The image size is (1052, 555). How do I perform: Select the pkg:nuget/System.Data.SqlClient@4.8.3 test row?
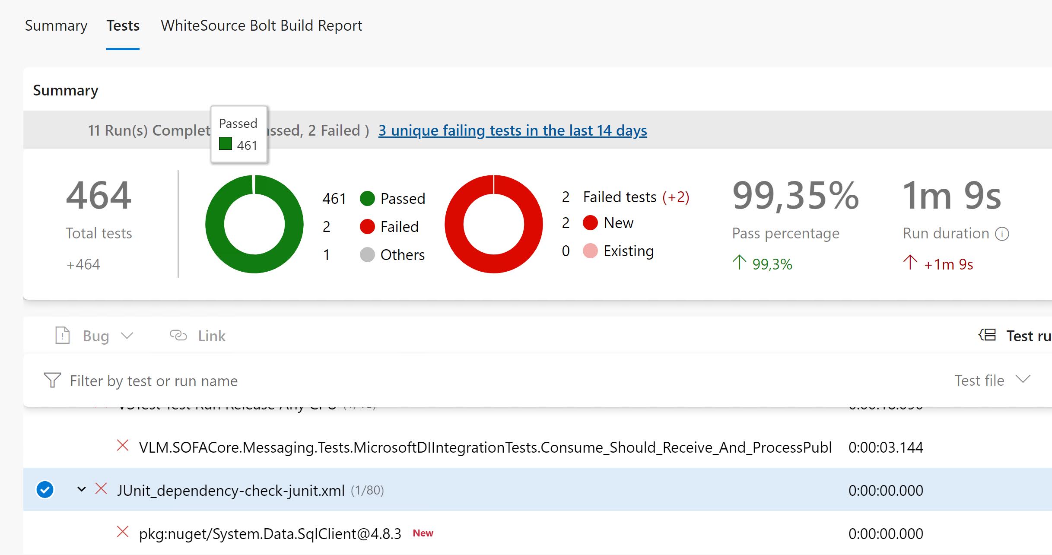click(270, 534)
